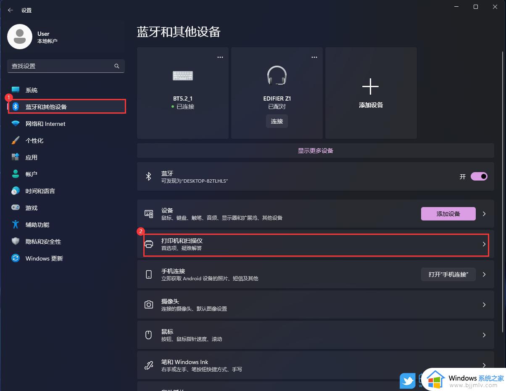The width and height of the screenshot is (506, 391).
Task: Click the 已配对 status under EDIFIER Z1
Action: (x=277, y=106)
